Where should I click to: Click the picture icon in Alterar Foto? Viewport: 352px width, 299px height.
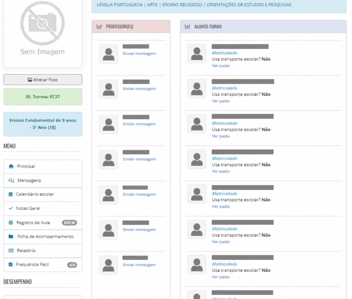coord(30,80)
